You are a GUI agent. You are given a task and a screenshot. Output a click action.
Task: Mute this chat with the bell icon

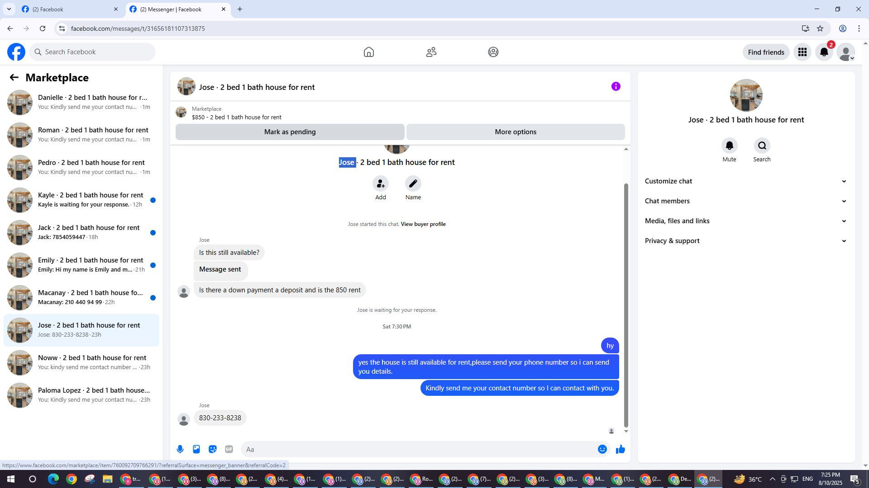point(729,146)
